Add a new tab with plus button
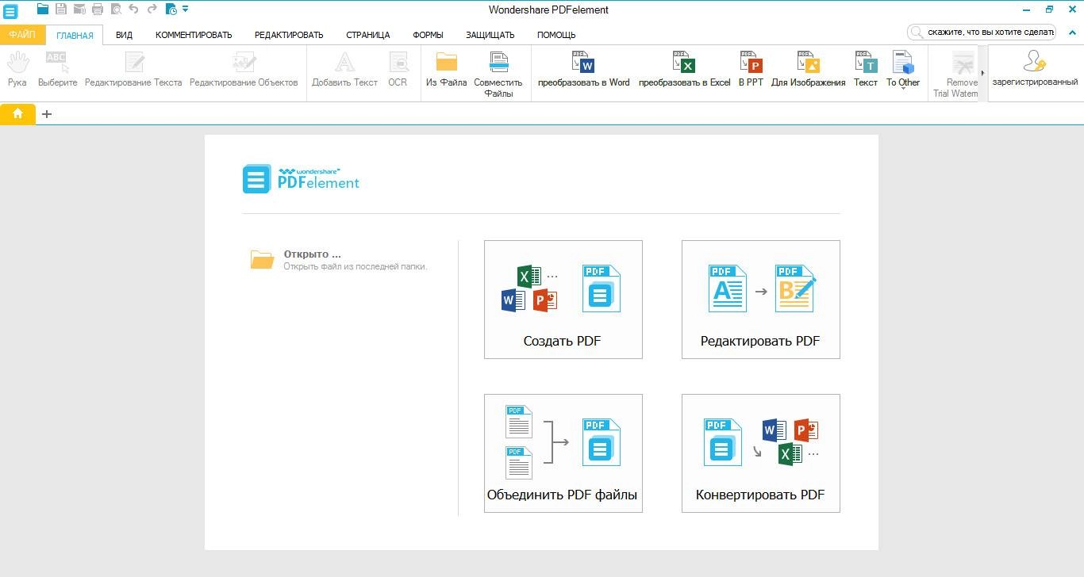The width and height of the screenshot is (1084, 577). point(47,114)
